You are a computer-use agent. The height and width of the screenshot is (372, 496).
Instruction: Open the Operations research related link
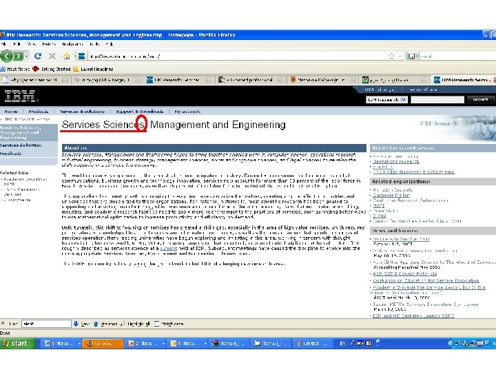tap(396, 161)
